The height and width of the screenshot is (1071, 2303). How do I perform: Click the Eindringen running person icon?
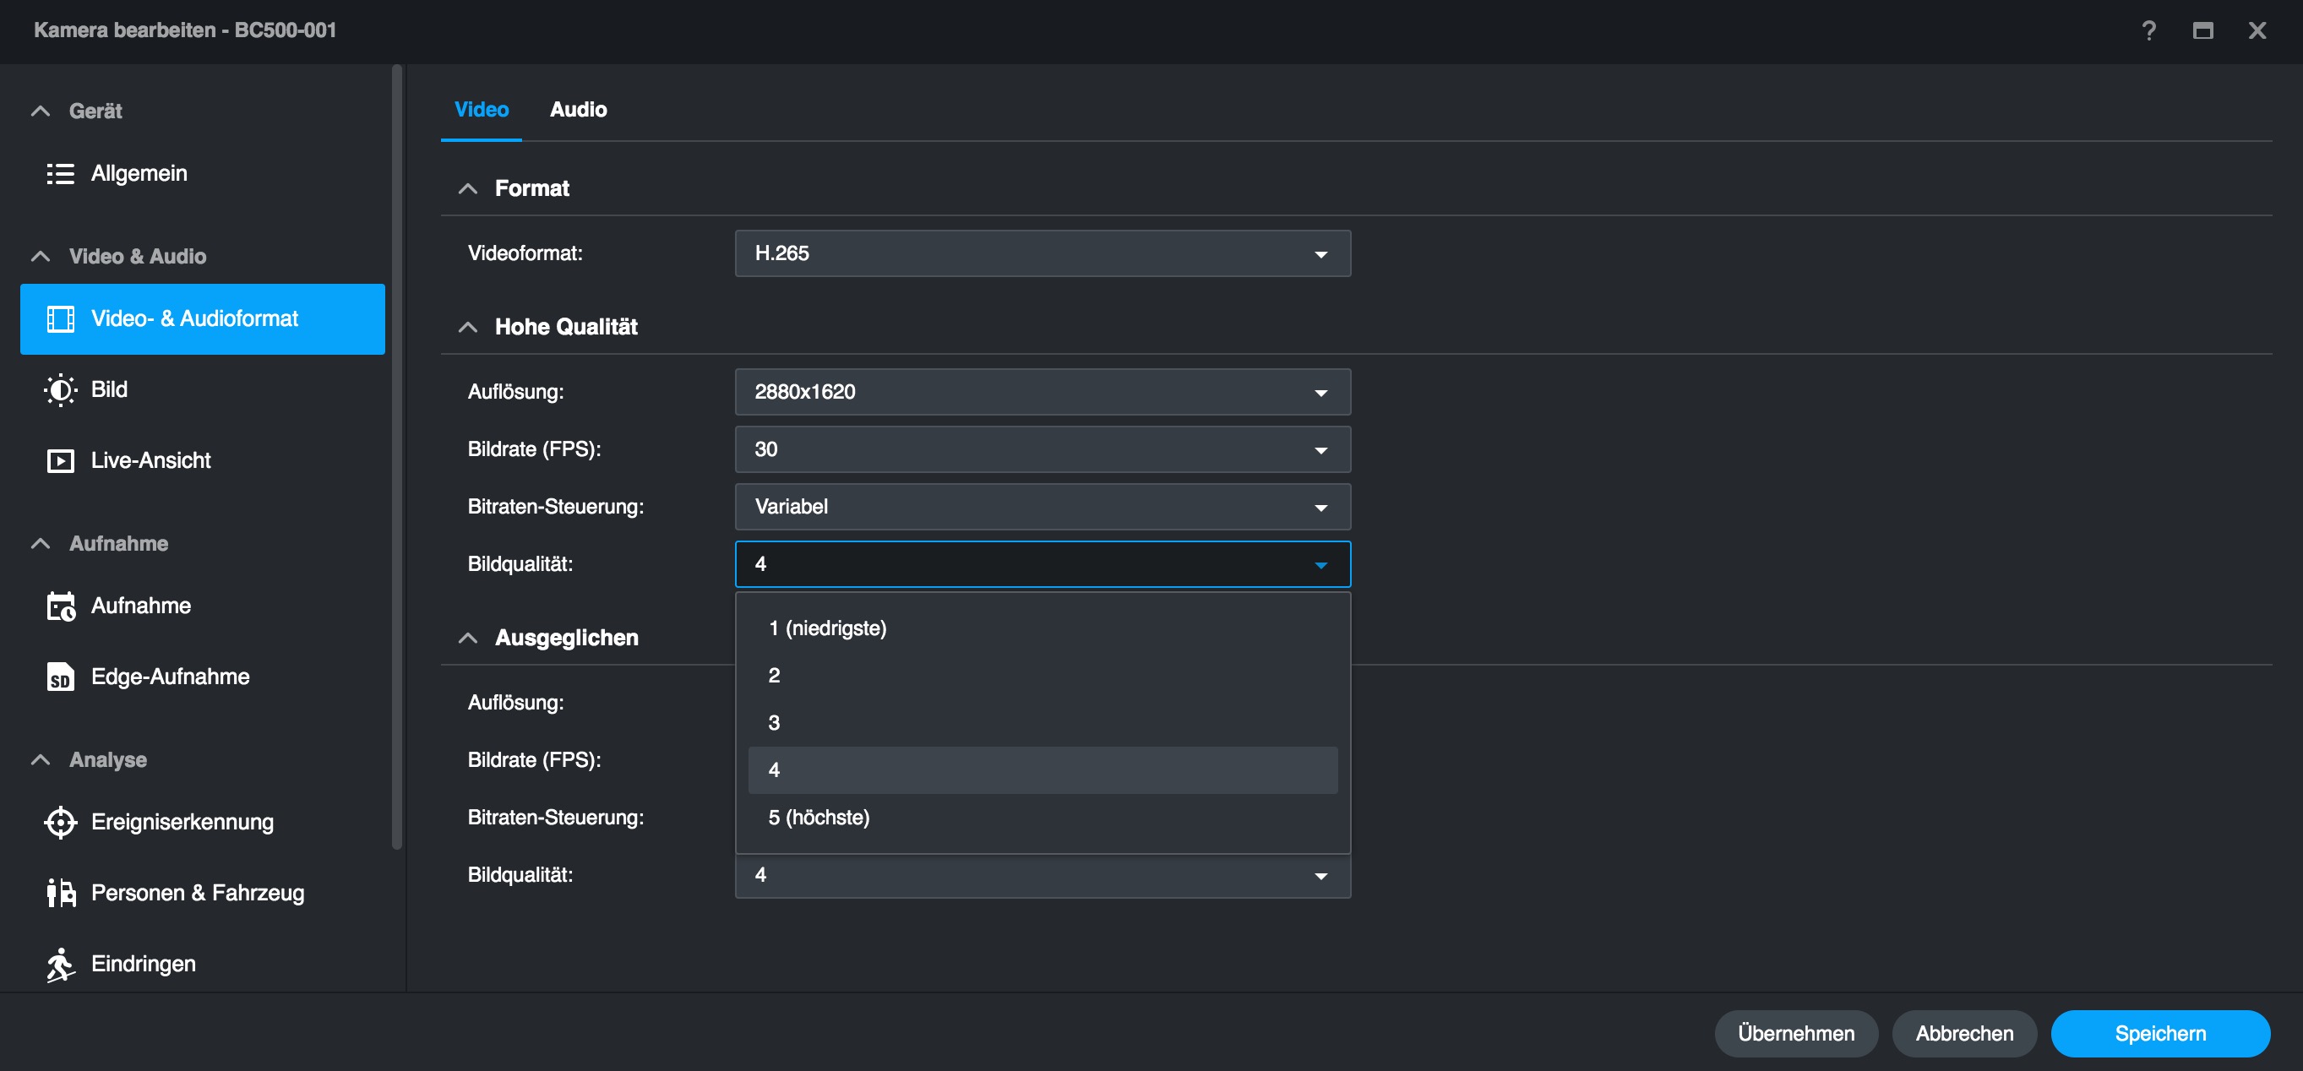point(60,965)
